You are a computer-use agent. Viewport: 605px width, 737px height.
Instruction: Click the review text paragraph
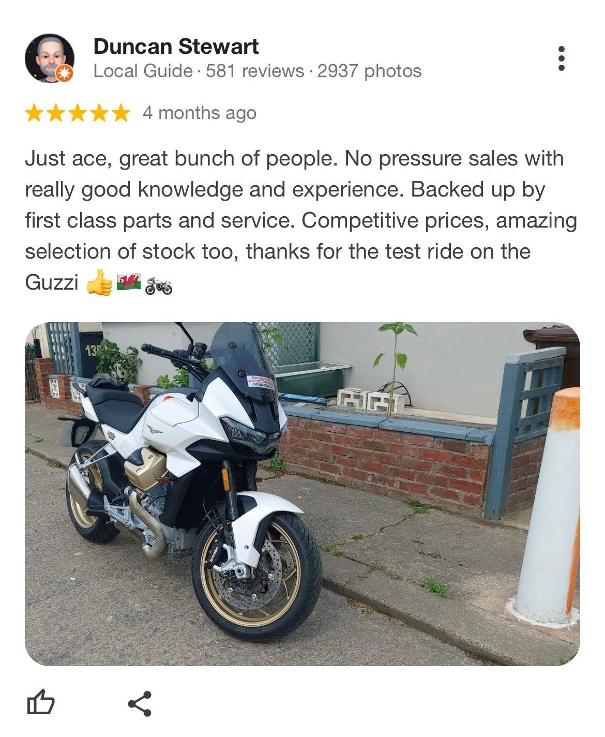tap(301, 221)
